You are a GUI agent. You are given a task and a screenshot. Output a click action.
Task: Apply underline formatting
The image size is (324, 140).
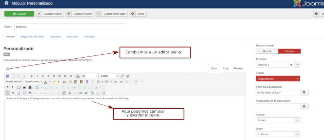tap(42, 76)
